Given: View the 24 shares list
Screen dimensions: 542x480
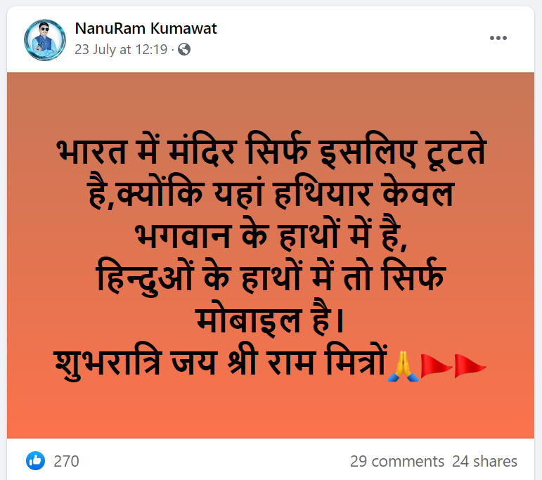Looking at the screenshot, I should (x=484, y=461).
